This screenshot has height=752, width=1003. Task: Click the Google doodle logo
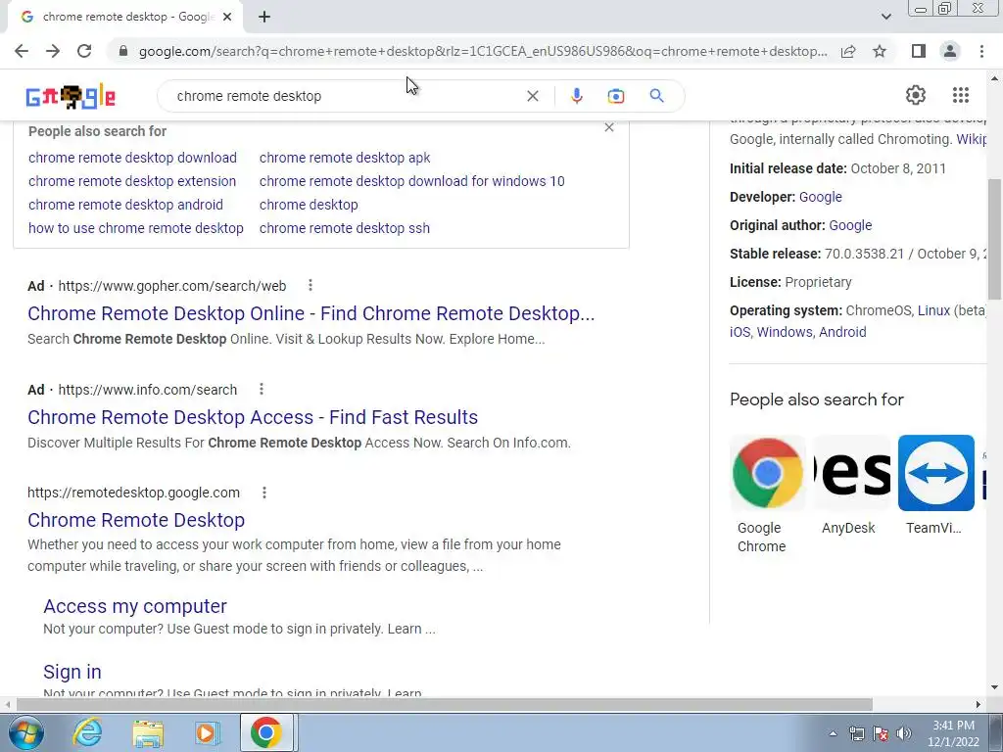[x=71, y=96]
